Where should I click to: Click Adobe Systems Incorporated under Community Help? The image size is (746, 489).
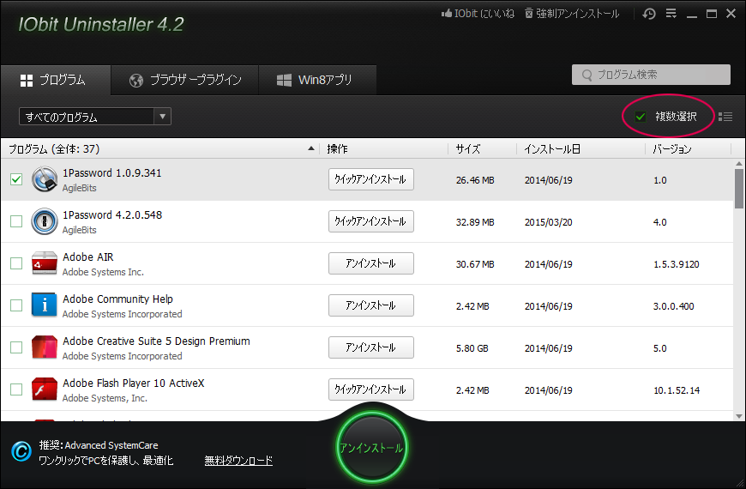click(123, 314)
